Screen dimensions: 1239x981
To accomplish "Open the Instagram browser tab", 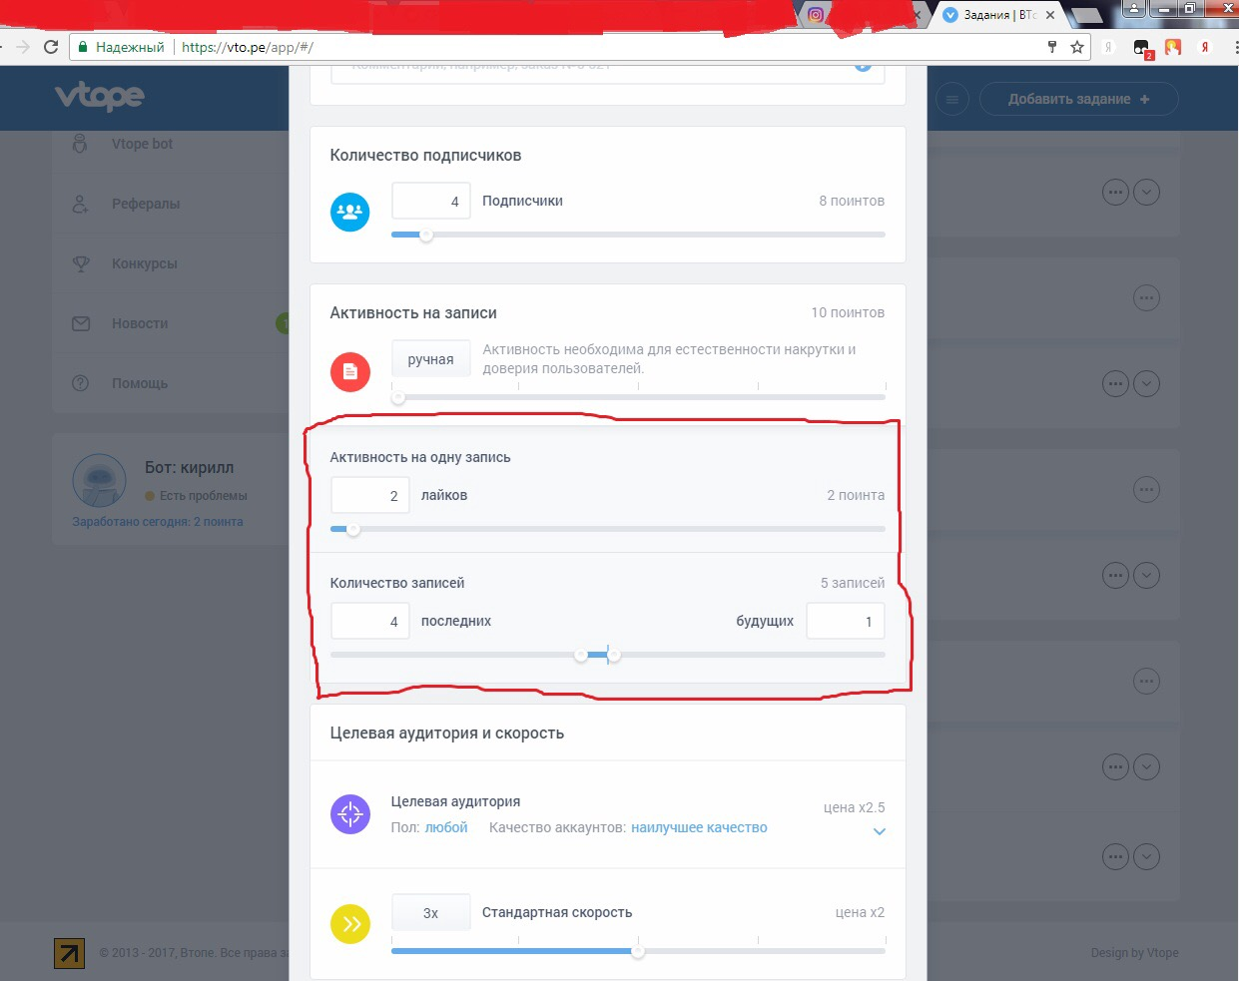I will 817,15.
